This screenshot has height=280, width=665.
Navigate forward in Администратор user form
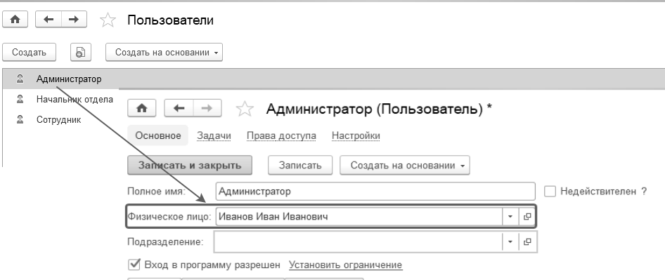[x=207, y=109]
